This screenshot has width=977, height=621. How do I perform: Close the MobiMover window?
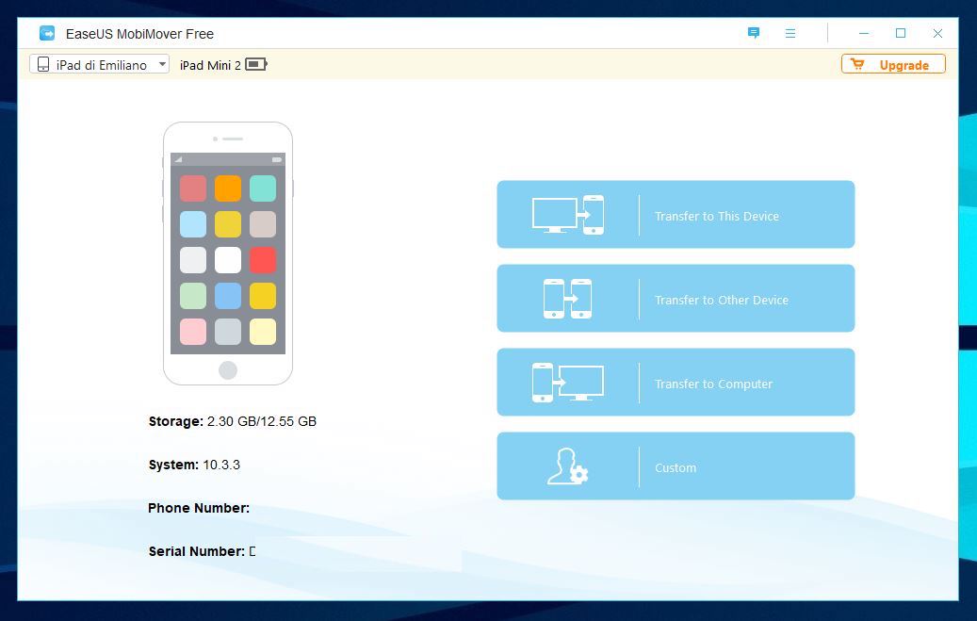[x=937, y=34]
